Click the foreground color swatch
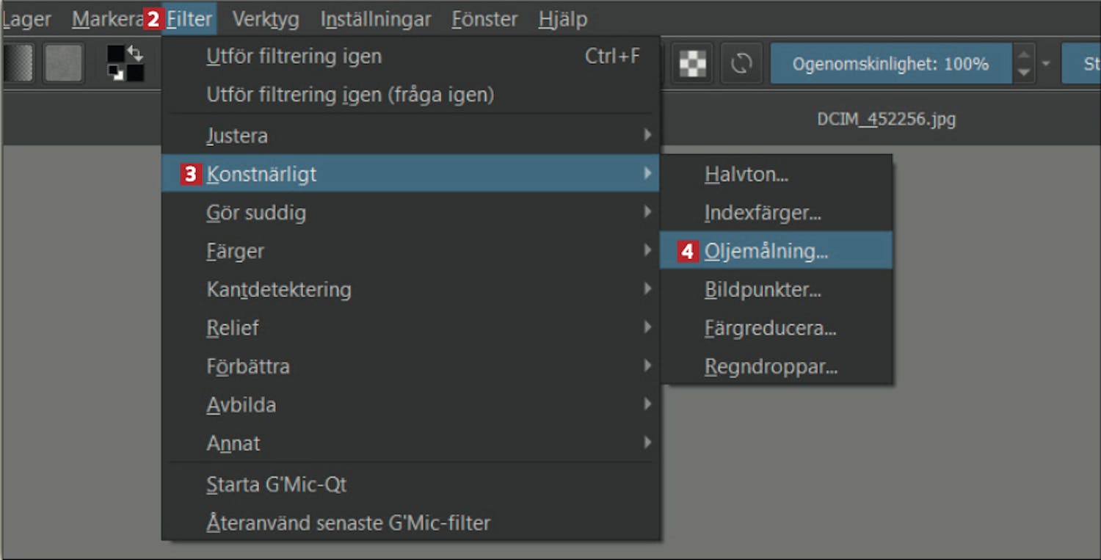The height and width of the screenshot is (560, 1101). (116, 55)
